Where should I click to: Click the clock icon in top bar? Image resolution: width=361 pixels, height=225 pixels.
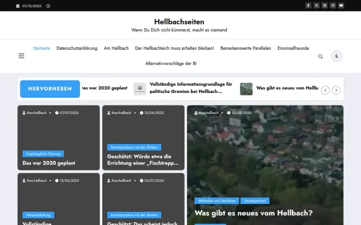pyautogui.click(x=48, y=6)
